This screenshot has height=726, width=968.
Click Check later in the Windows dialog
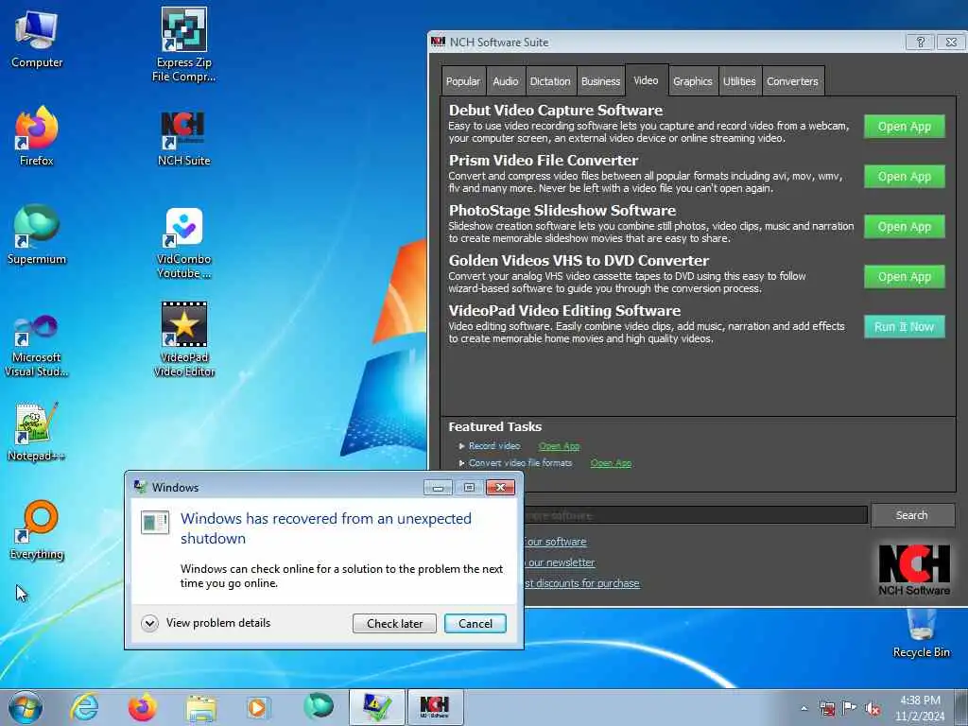click(394, 624)
